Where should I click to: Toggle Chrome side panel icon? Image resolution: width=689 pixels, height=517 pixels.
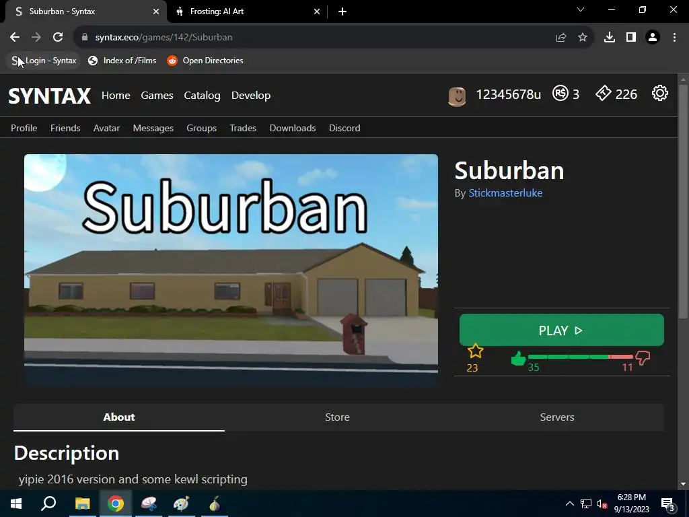(x=630, y=38)
